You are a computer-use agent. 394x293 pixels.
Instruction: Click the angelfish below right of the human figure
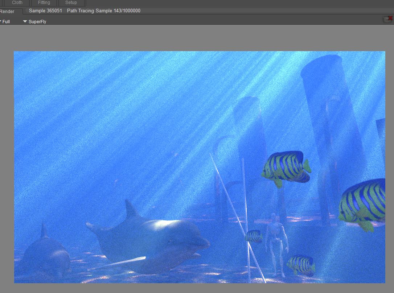pyautogui.click(x=301, y=265)
